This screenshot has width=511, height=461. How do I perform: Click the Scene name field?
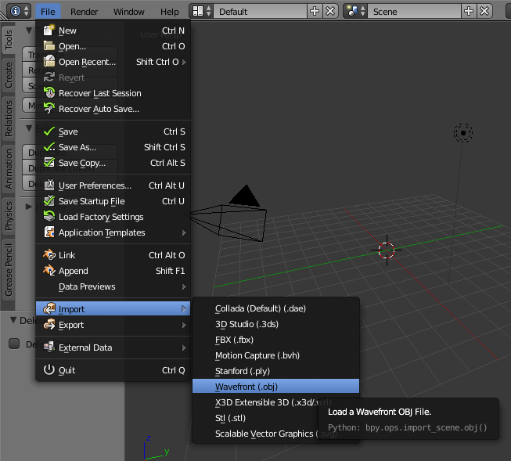415,12
